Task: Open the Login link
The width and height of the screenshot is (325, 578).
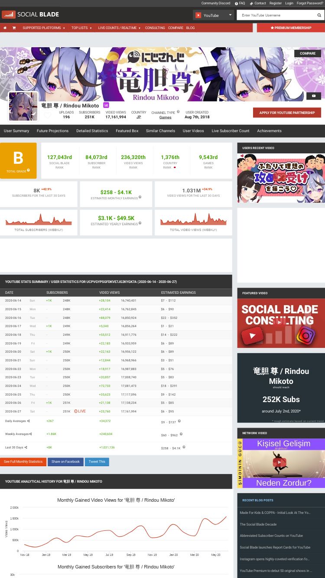Action: coord(289,3)
